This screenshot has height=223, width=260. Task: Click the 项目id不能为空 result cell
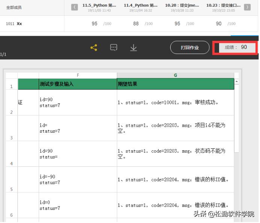pos(175,128)
